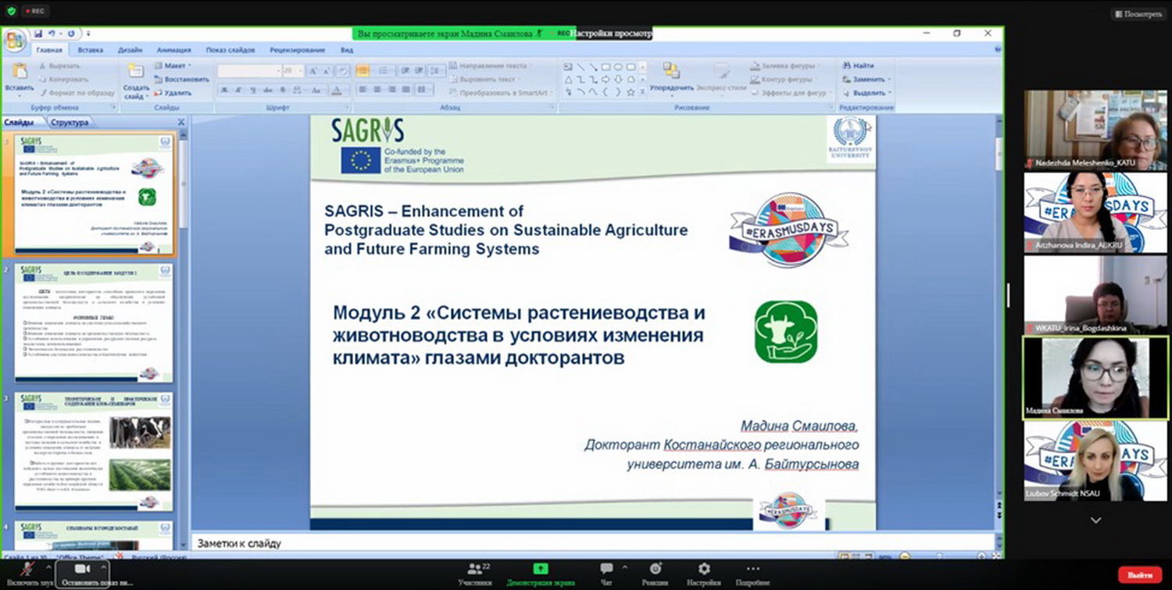Image resolution: width=1172 pixels, height=590 pixels.
Task: Close the slides thumbnail pane
Action: pos(181,123)
